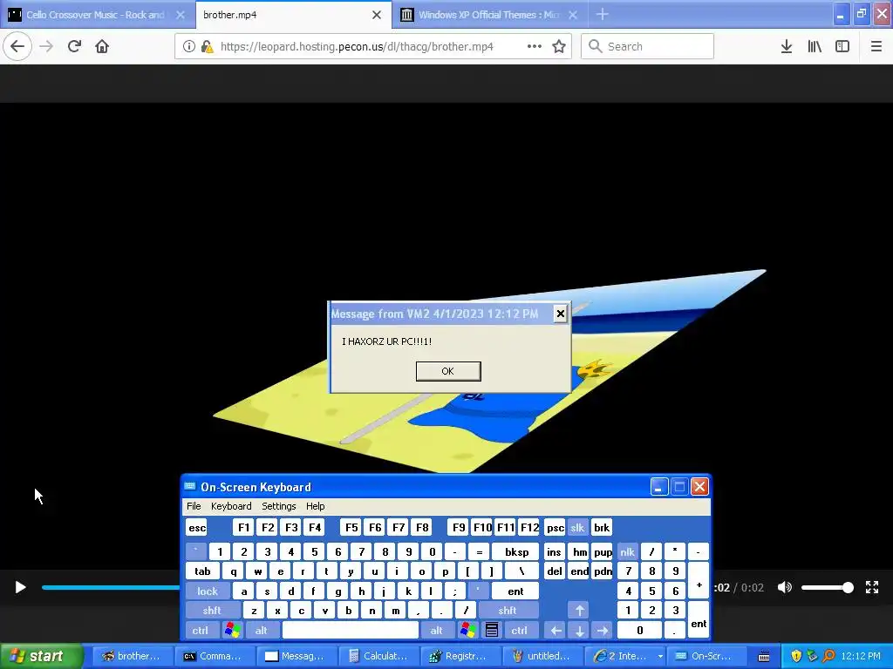Open the On-Screen Keyboard Settings menu
The height and width of the screenshot is (669, 893).
pos(278,506)
